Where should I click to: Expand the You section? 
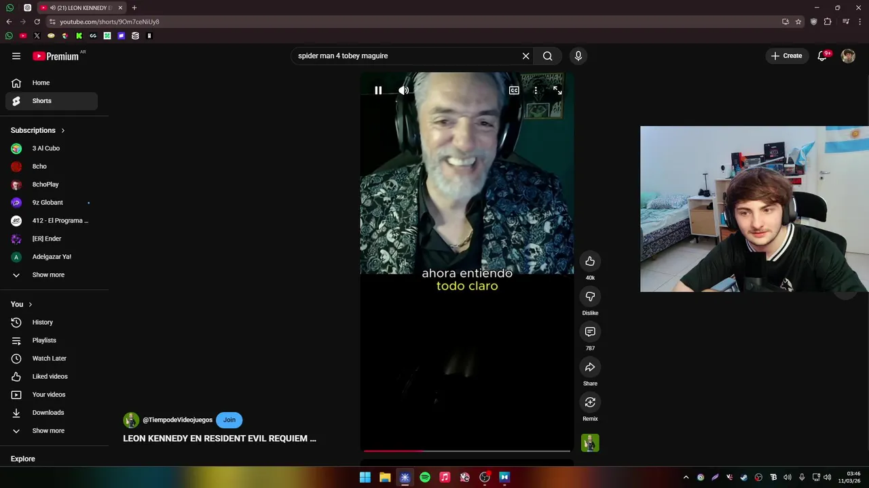(x=22, y=304)
